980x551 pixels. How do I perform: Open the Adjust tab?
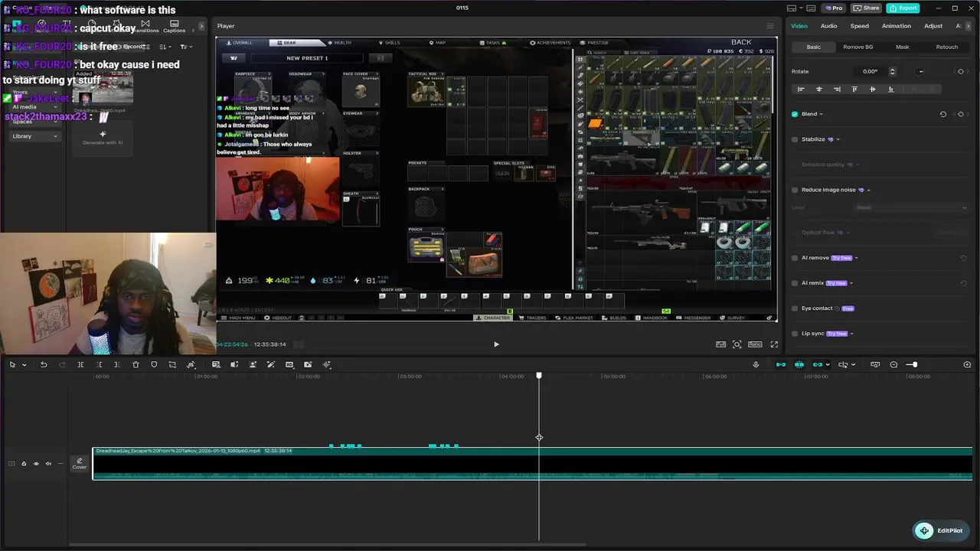coord(933,26)
